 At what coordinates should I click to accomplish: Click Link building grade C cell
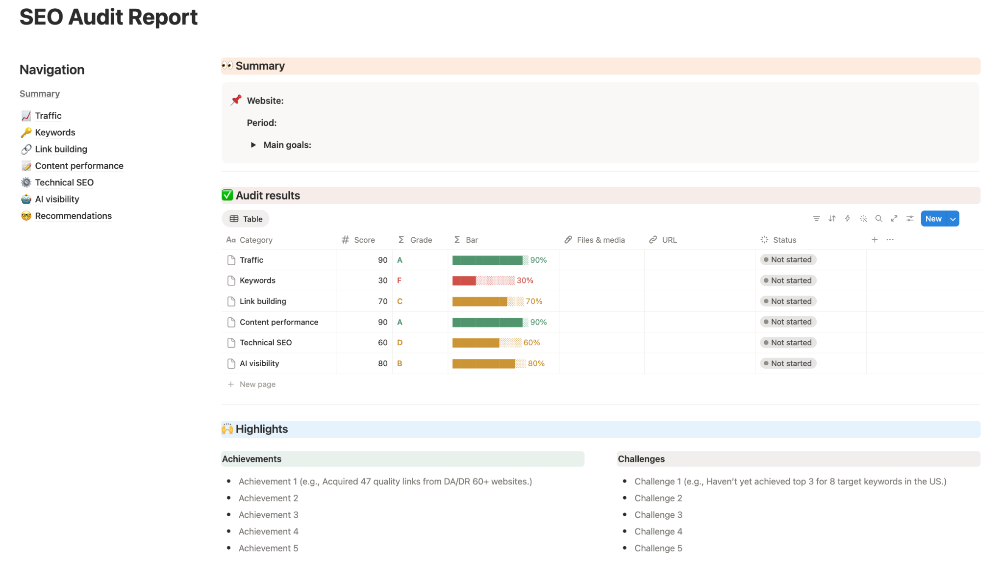pyautogui.click(x=420, y=301)
